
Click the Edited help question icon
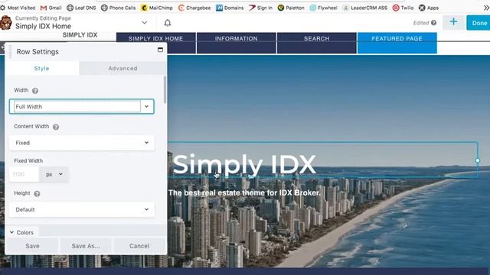tap(433, 22)
